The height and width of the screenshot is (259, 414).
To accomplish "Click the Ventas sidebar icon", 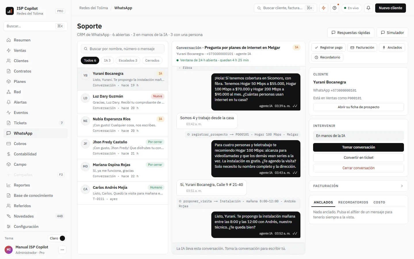I will (x=9, y=50).
